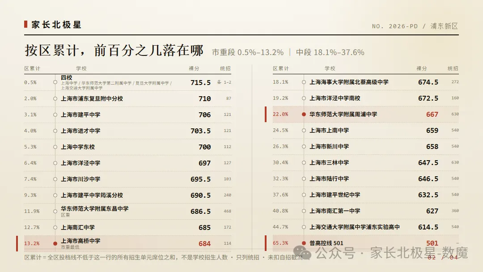Screen dimensions: 483x272
Task: Click the 18.1% cumulative value
Action: pyautogui.click(x=280, y=82)
